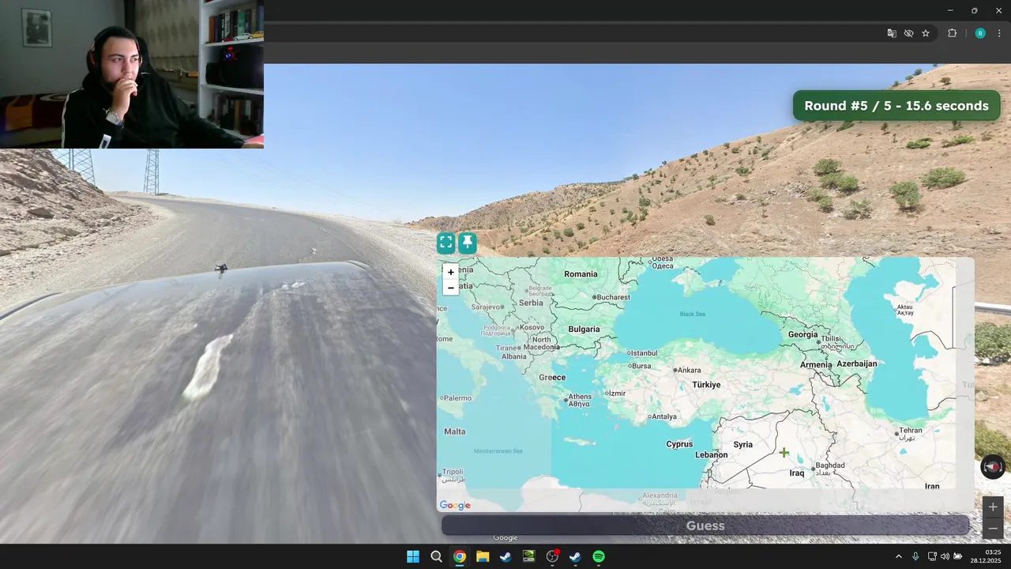1011x569 pixels.
Task: Open the Chrome extensions puzzle icon
Action: (952, 33)
